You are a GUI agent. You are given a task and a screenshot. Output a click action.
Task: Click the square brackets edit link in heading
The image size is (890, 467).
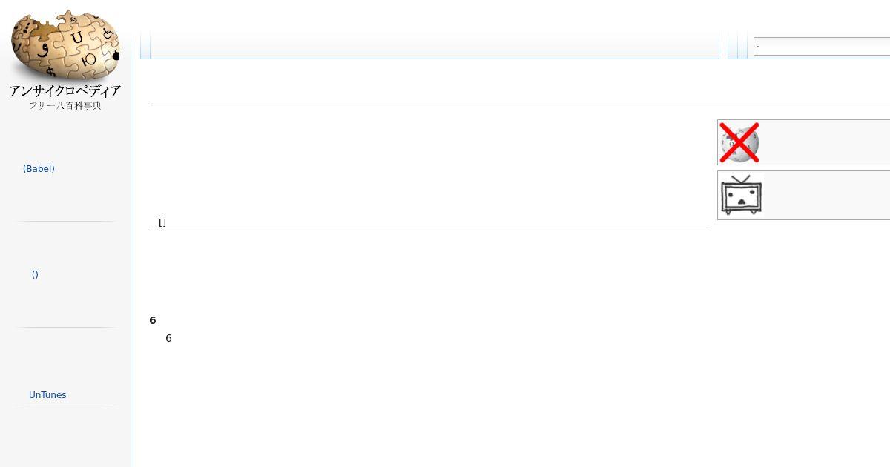[162, 222]
